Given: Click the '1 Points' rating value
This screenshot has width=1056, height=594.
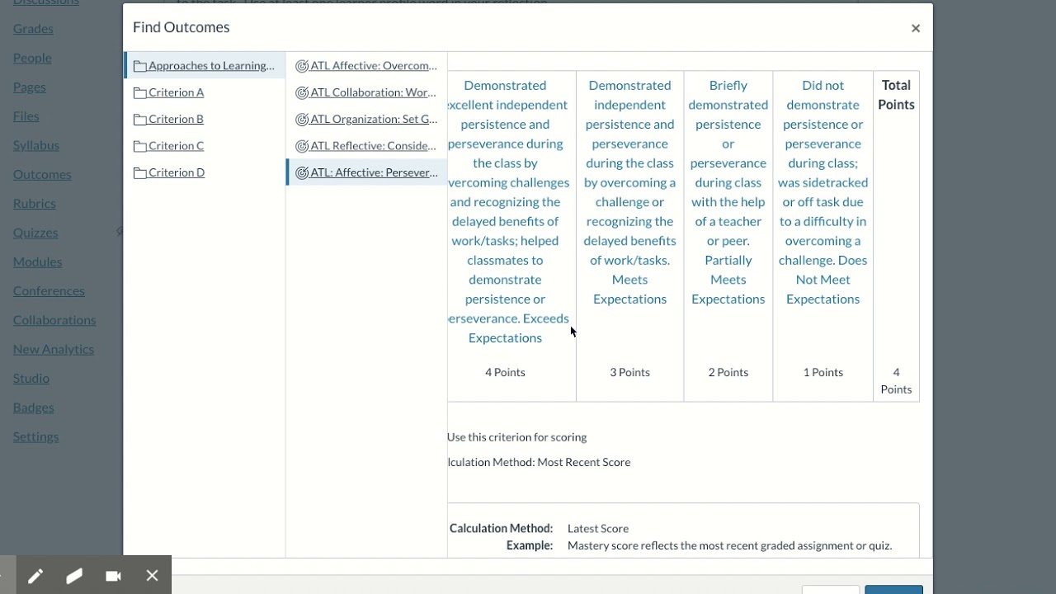Looking at the screenshot, I should 823,372.
